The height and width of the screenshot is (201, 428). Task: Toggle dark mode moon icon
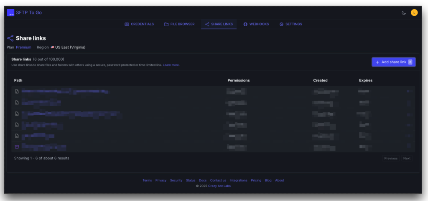[x=403, y=12]
